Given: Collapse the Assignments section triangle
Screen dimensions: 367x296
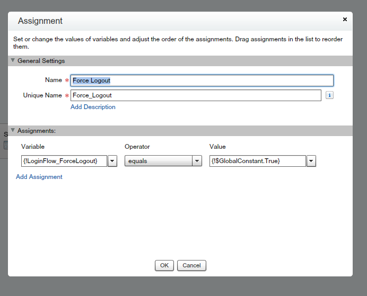Looking at the screenshot, I should 13,130.
